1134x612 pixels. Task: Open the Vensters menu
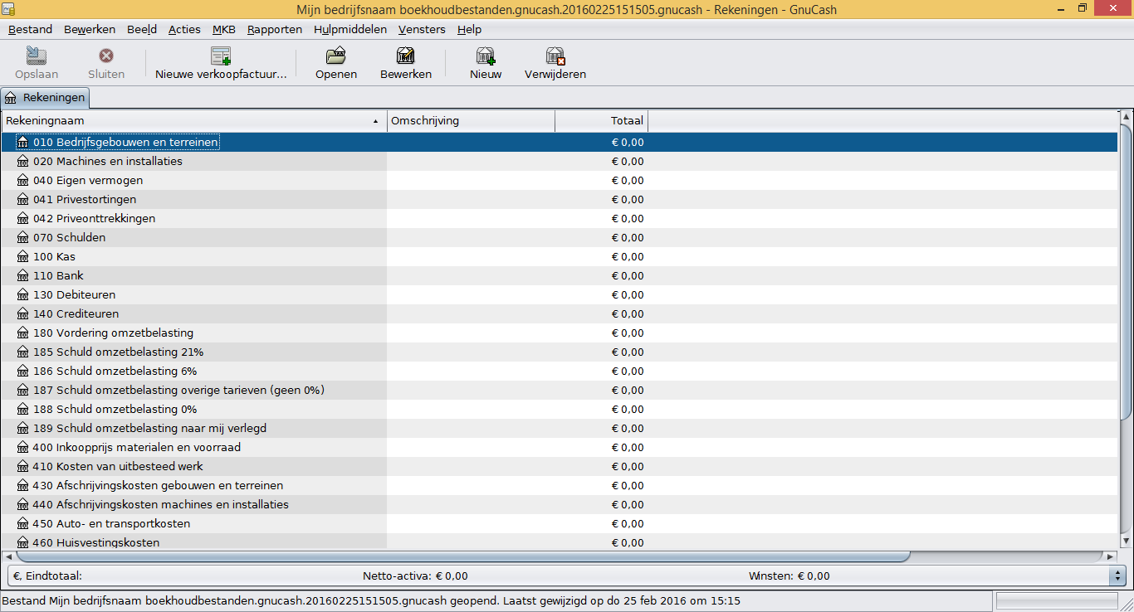tap(422, 29)
